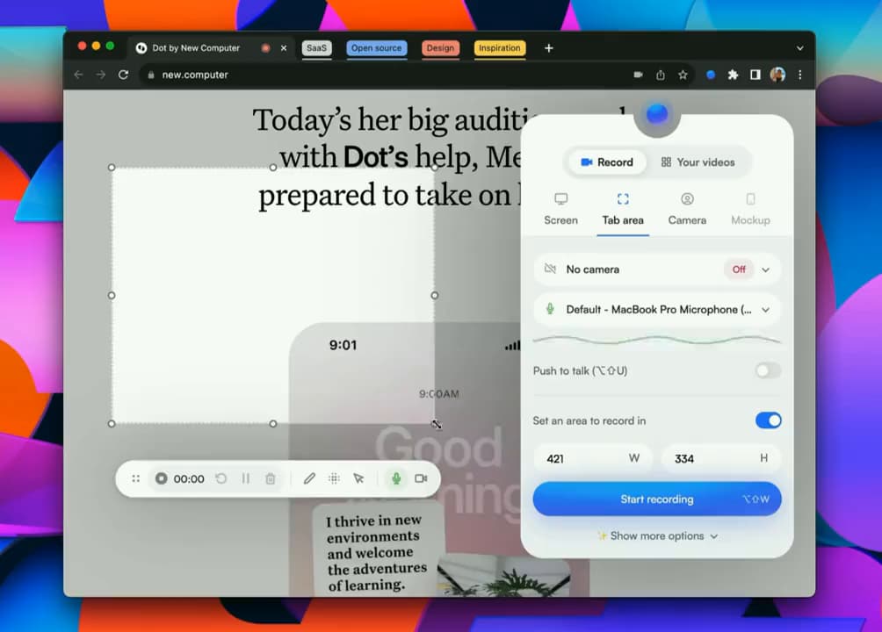Open the Design tab group
Viewport: 882px width, 632px height.
click(440, 48)
